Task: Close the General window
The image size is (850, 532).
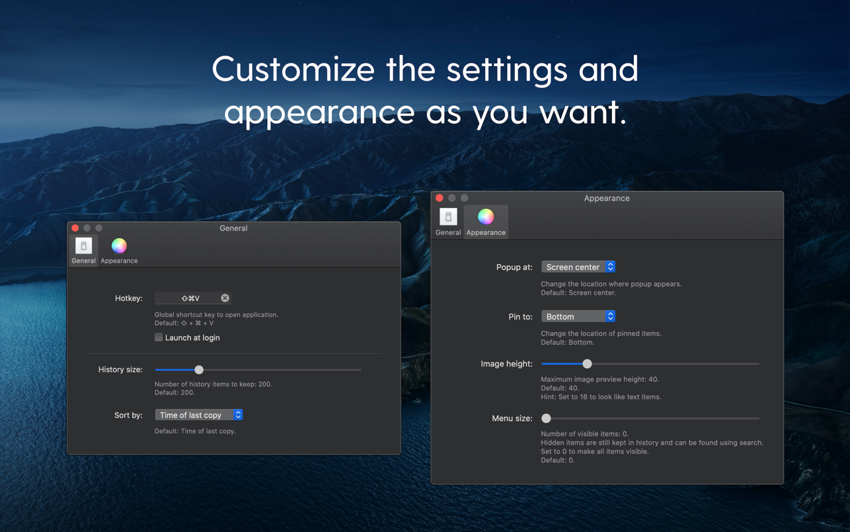Action: 75,228
